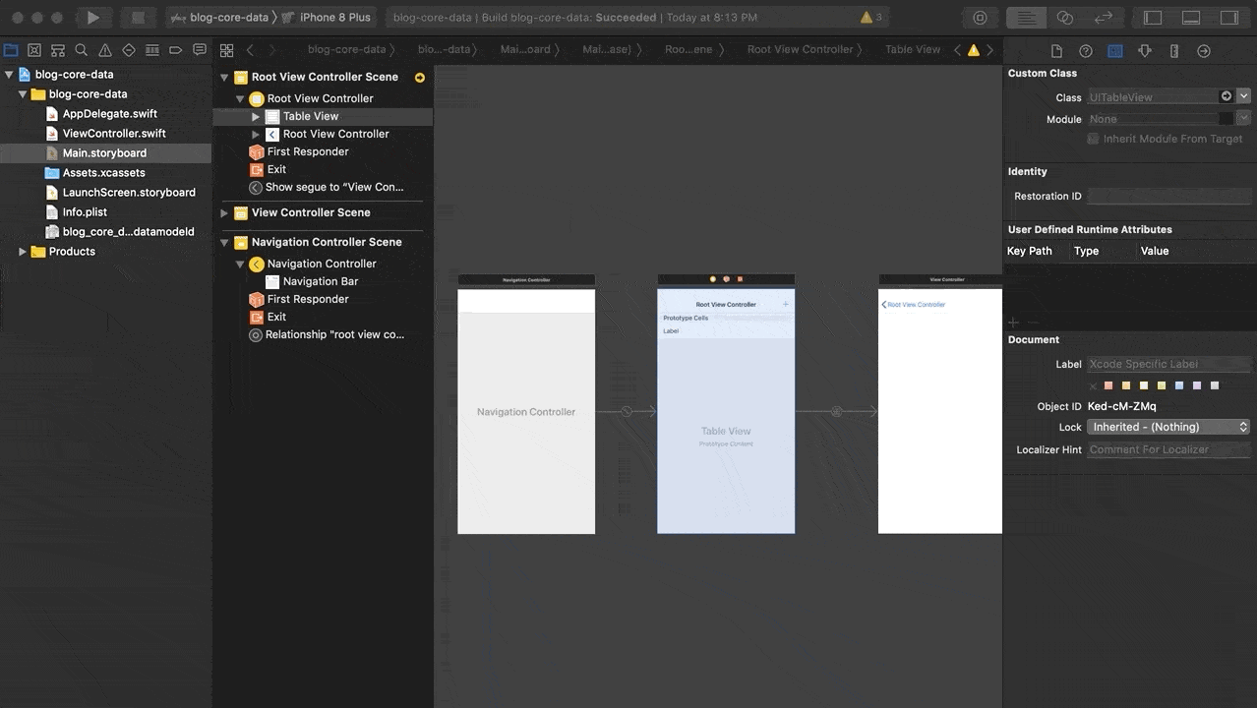Viewport: 1257px width, 708px height.
Task: Click the Localizer Hint comment field
Action: point(1168,449)
